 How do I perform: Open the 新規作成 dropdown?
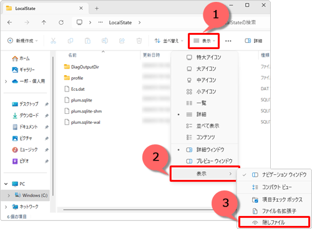22,40
